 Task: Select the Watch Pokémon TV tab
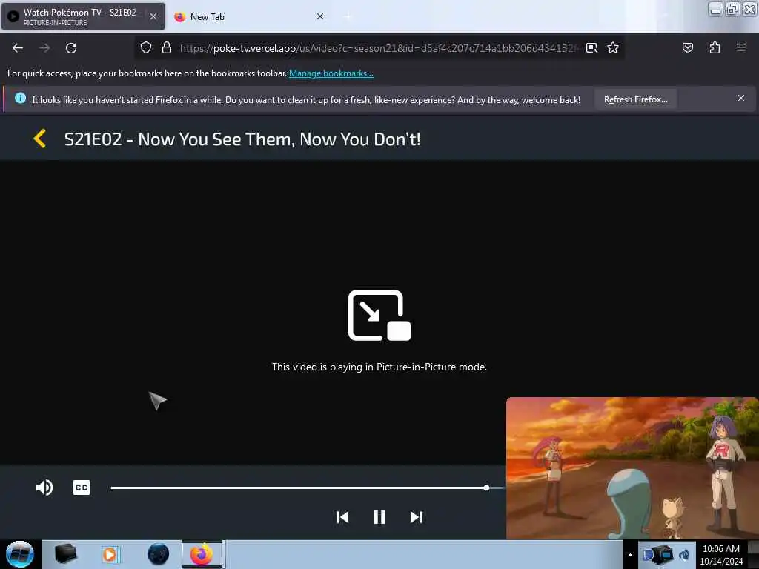[x=83, y=16]
